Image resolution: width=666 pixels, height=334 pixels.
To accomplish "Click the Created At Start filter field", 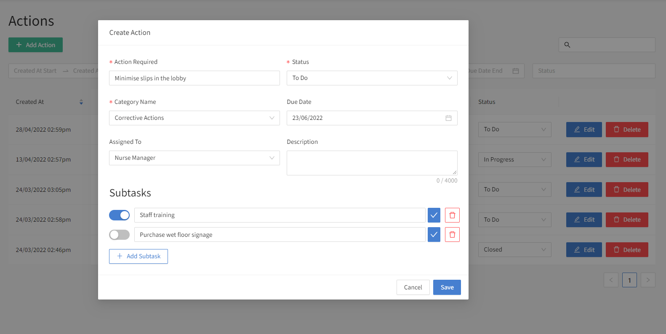I will pyautogui.click(x=35, y=71).
